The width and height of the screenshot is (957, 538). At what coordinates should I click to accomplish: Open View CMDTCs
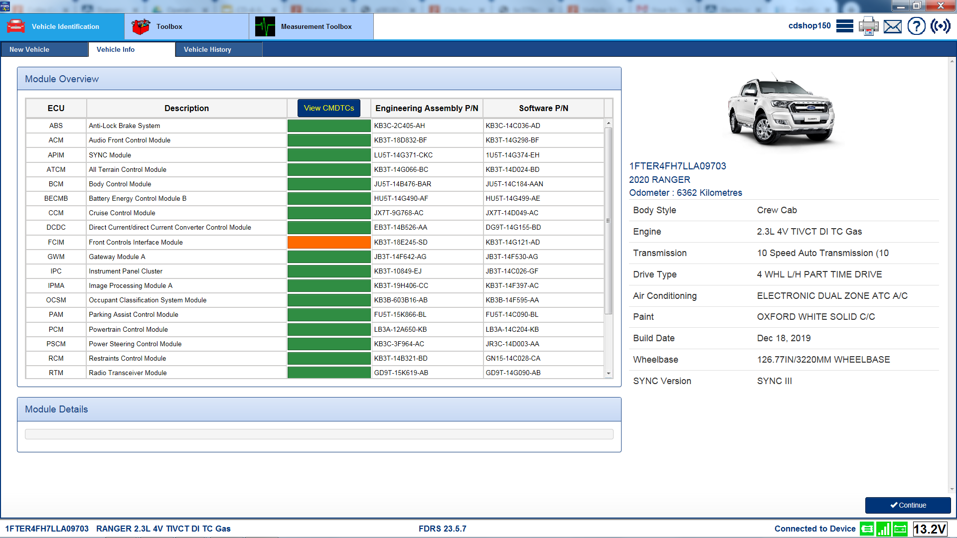(x=328, y=108)
